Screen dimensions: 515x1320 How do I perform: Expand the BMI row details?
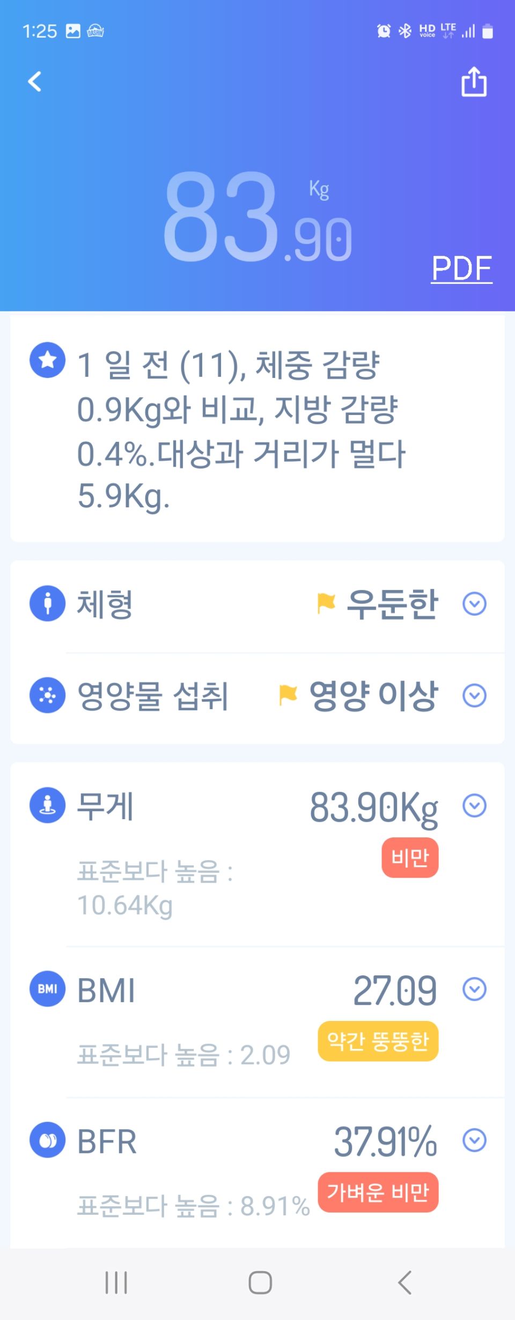click(474, 989)
